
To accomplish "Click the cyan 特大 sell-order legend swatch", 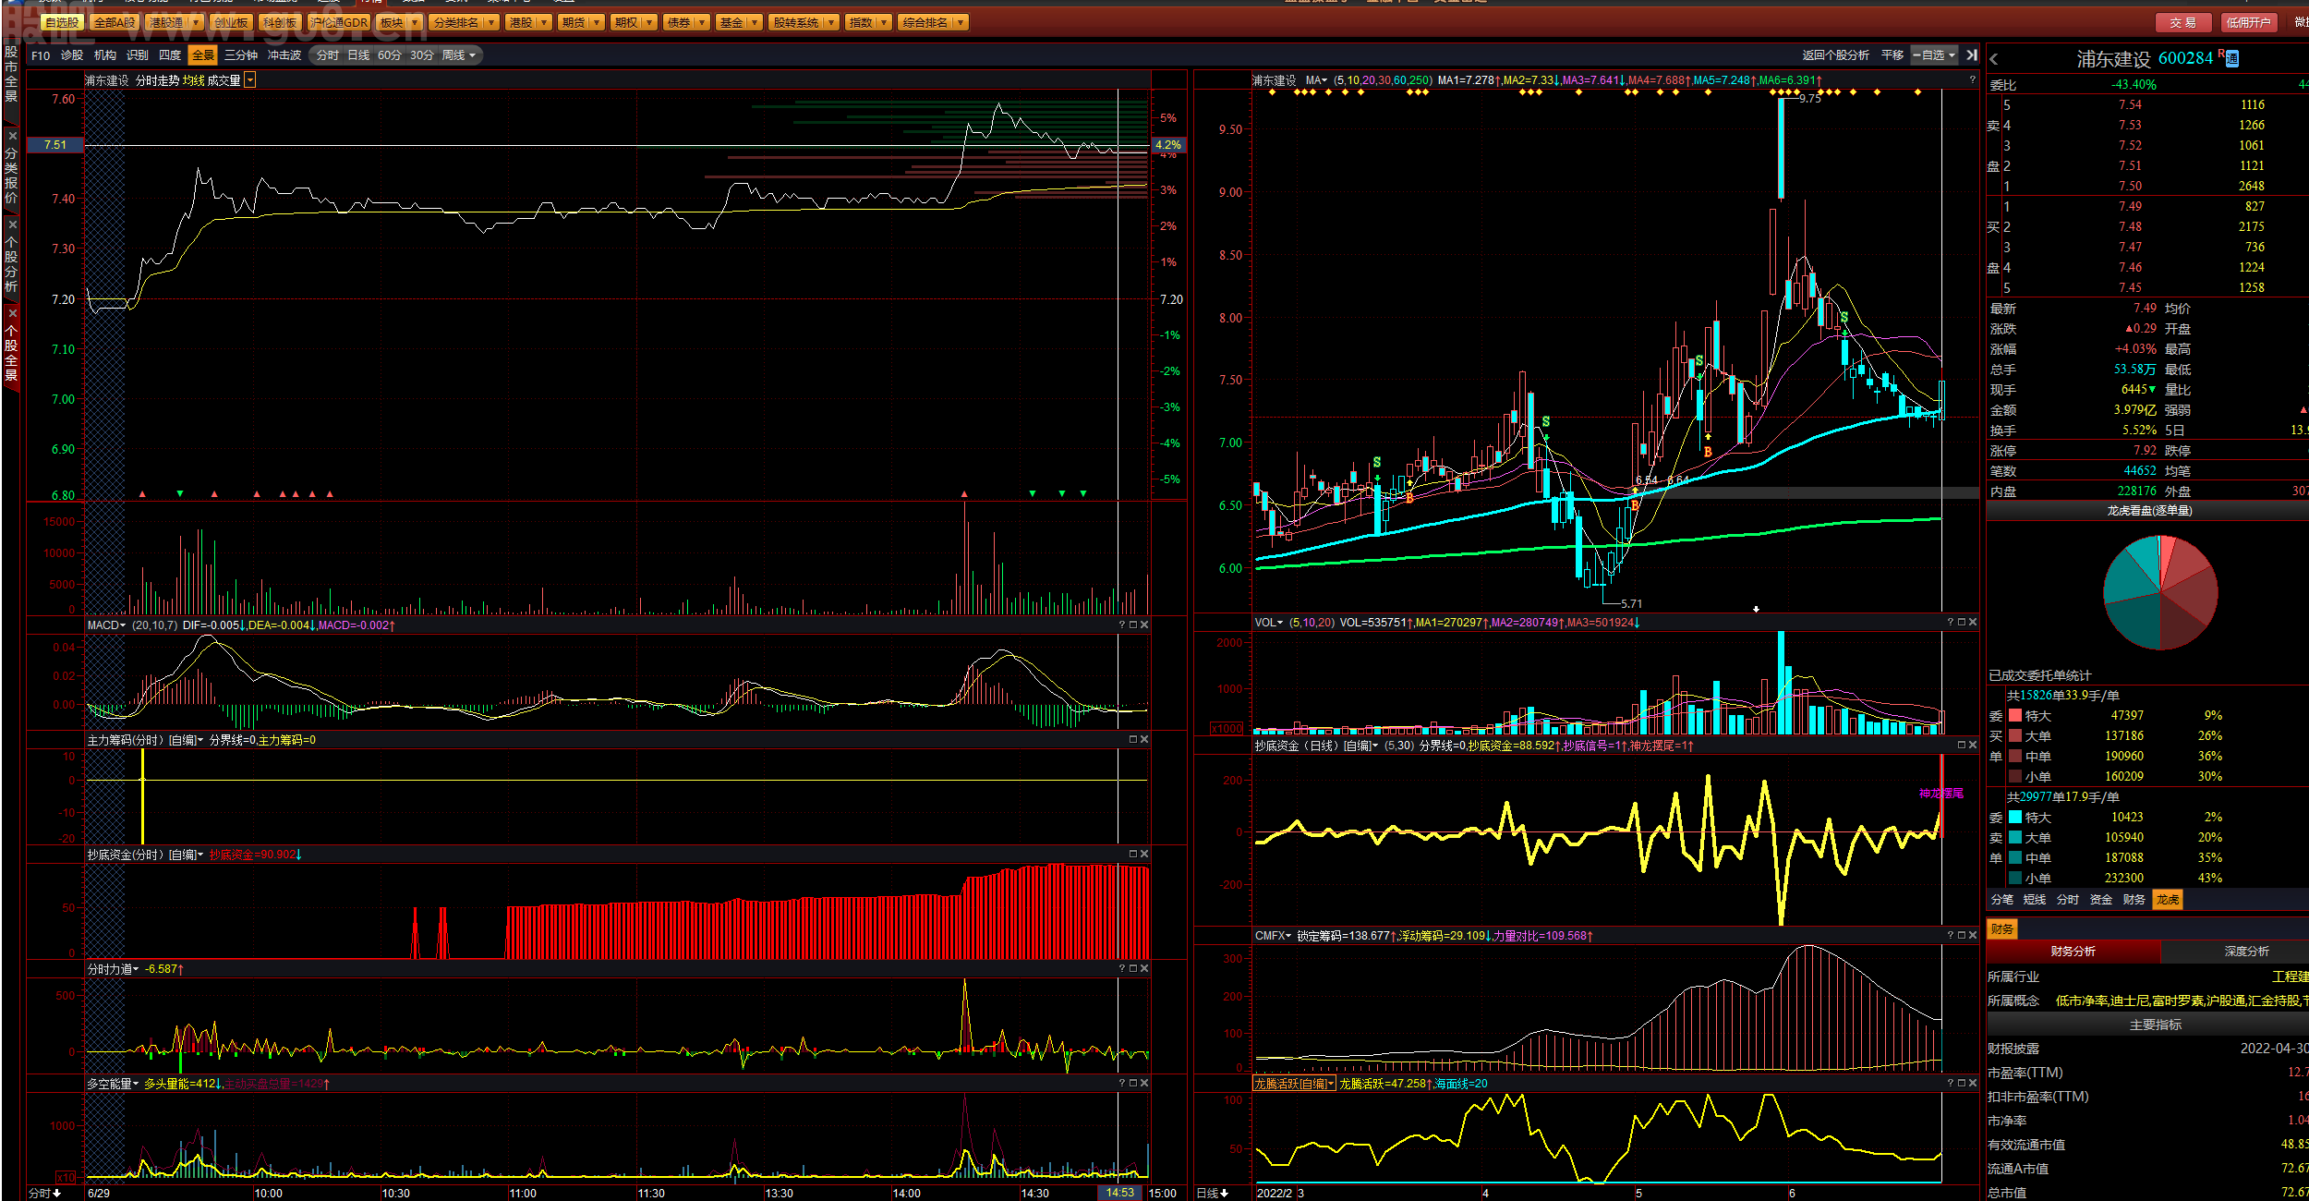I will click(2015, 817).
